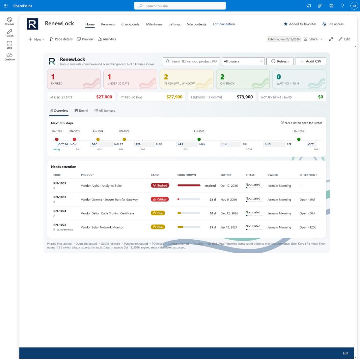Viewport: 360px width, 359px height.
Task: Open OneDrive in the left rail
Action: click(x=10, y=57)
